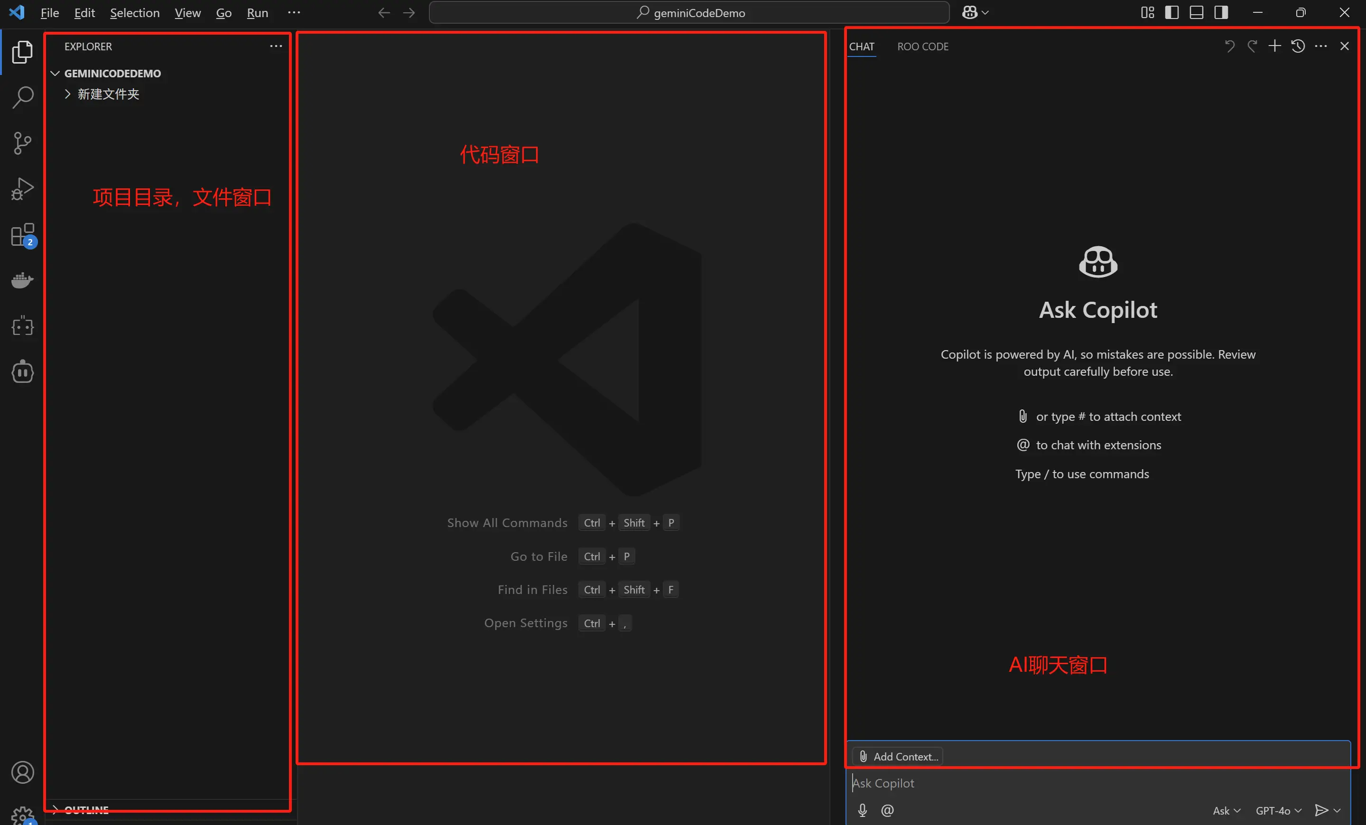The height and width of the screenshot is (825, 1366).
Task: Open the Selection menu
Action: 135,12
